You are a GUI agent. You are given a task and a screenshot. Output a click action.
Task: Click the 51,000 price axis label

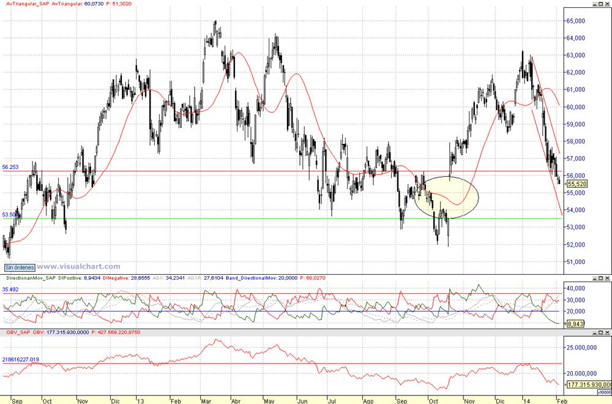pos(575,262)
